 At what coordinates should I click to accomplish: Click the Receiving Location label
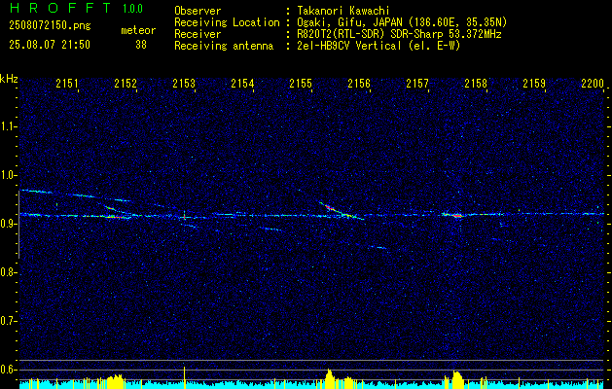227,22
